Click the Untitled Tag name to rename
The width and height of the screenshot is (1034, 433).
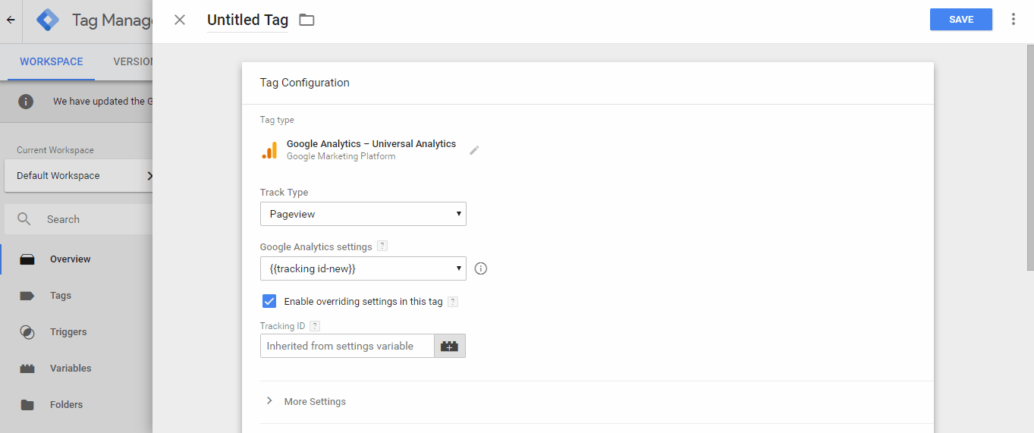coord(247,20)
